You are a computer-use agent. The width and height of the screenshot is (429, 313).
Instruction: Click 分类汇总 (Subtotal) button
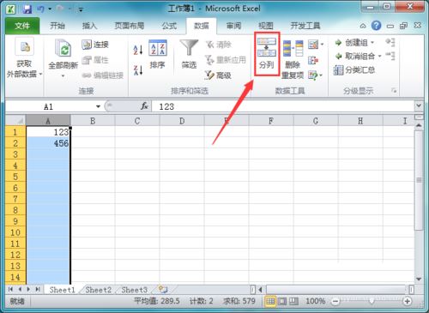(x=354, y=69)
